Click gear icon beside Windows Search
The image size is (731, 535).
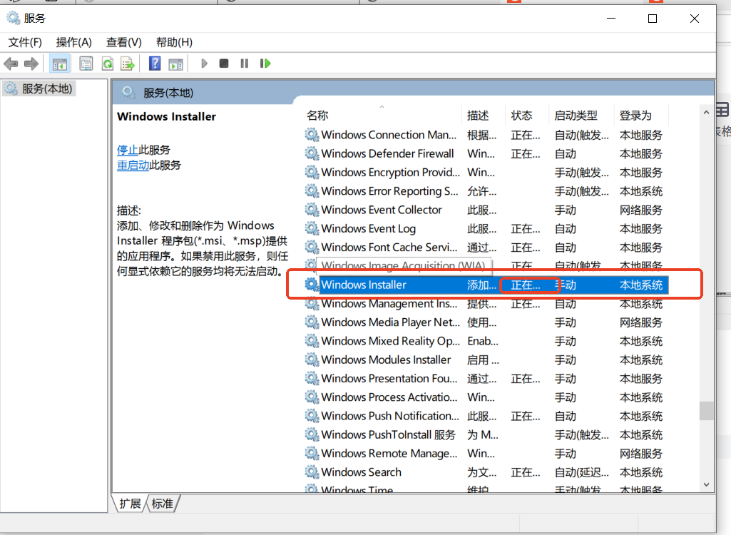(x=312, y=472)
